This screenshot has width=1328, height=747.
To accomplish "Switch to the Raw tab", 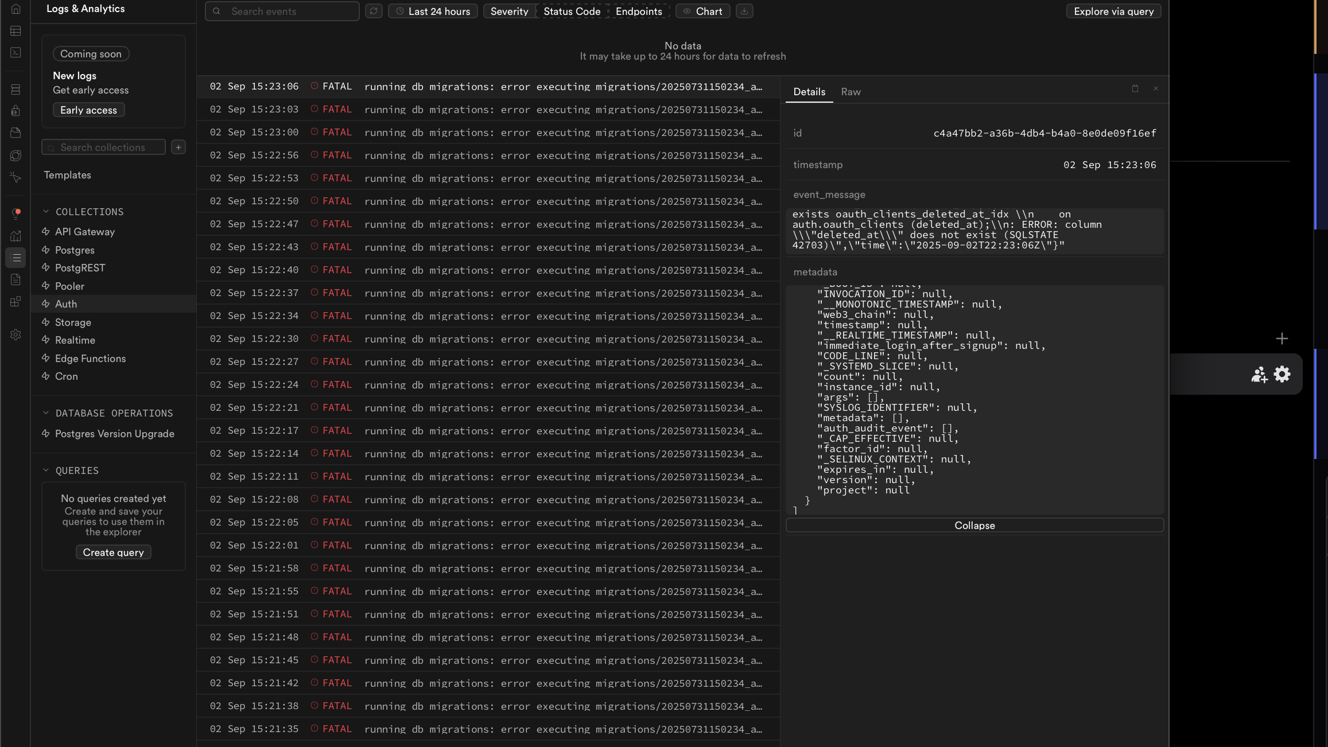I will [851, 92].
